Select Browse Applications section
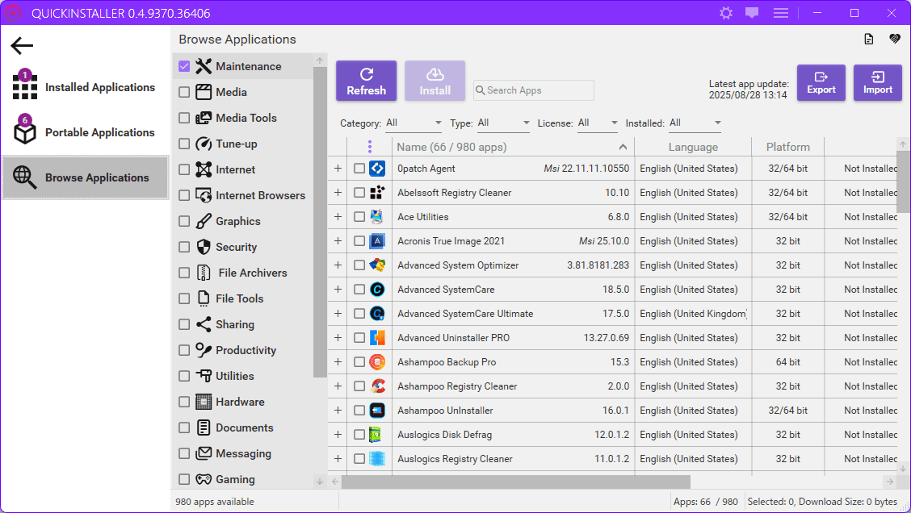The width and height of the screenshot is (911, 513). click(x=85, y=177)
